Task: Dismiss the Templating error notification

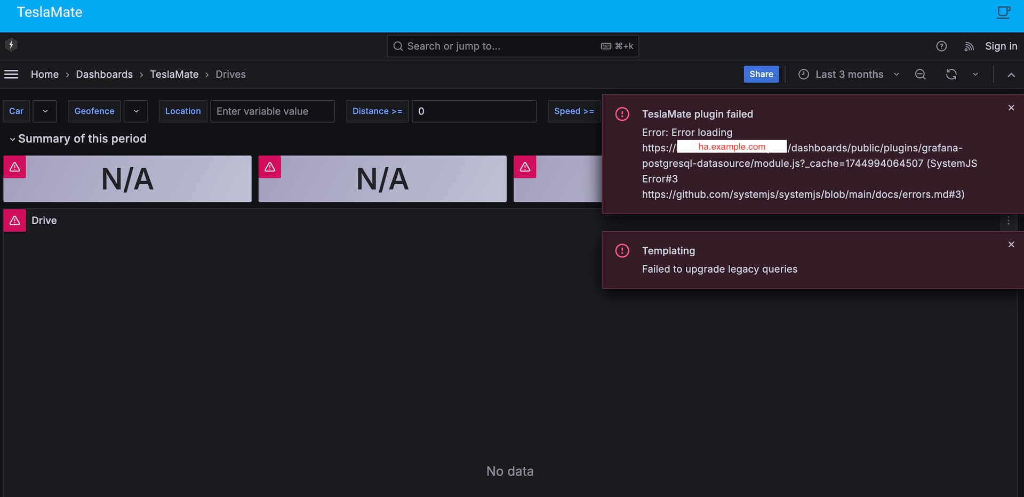Action: [1011, 245]
